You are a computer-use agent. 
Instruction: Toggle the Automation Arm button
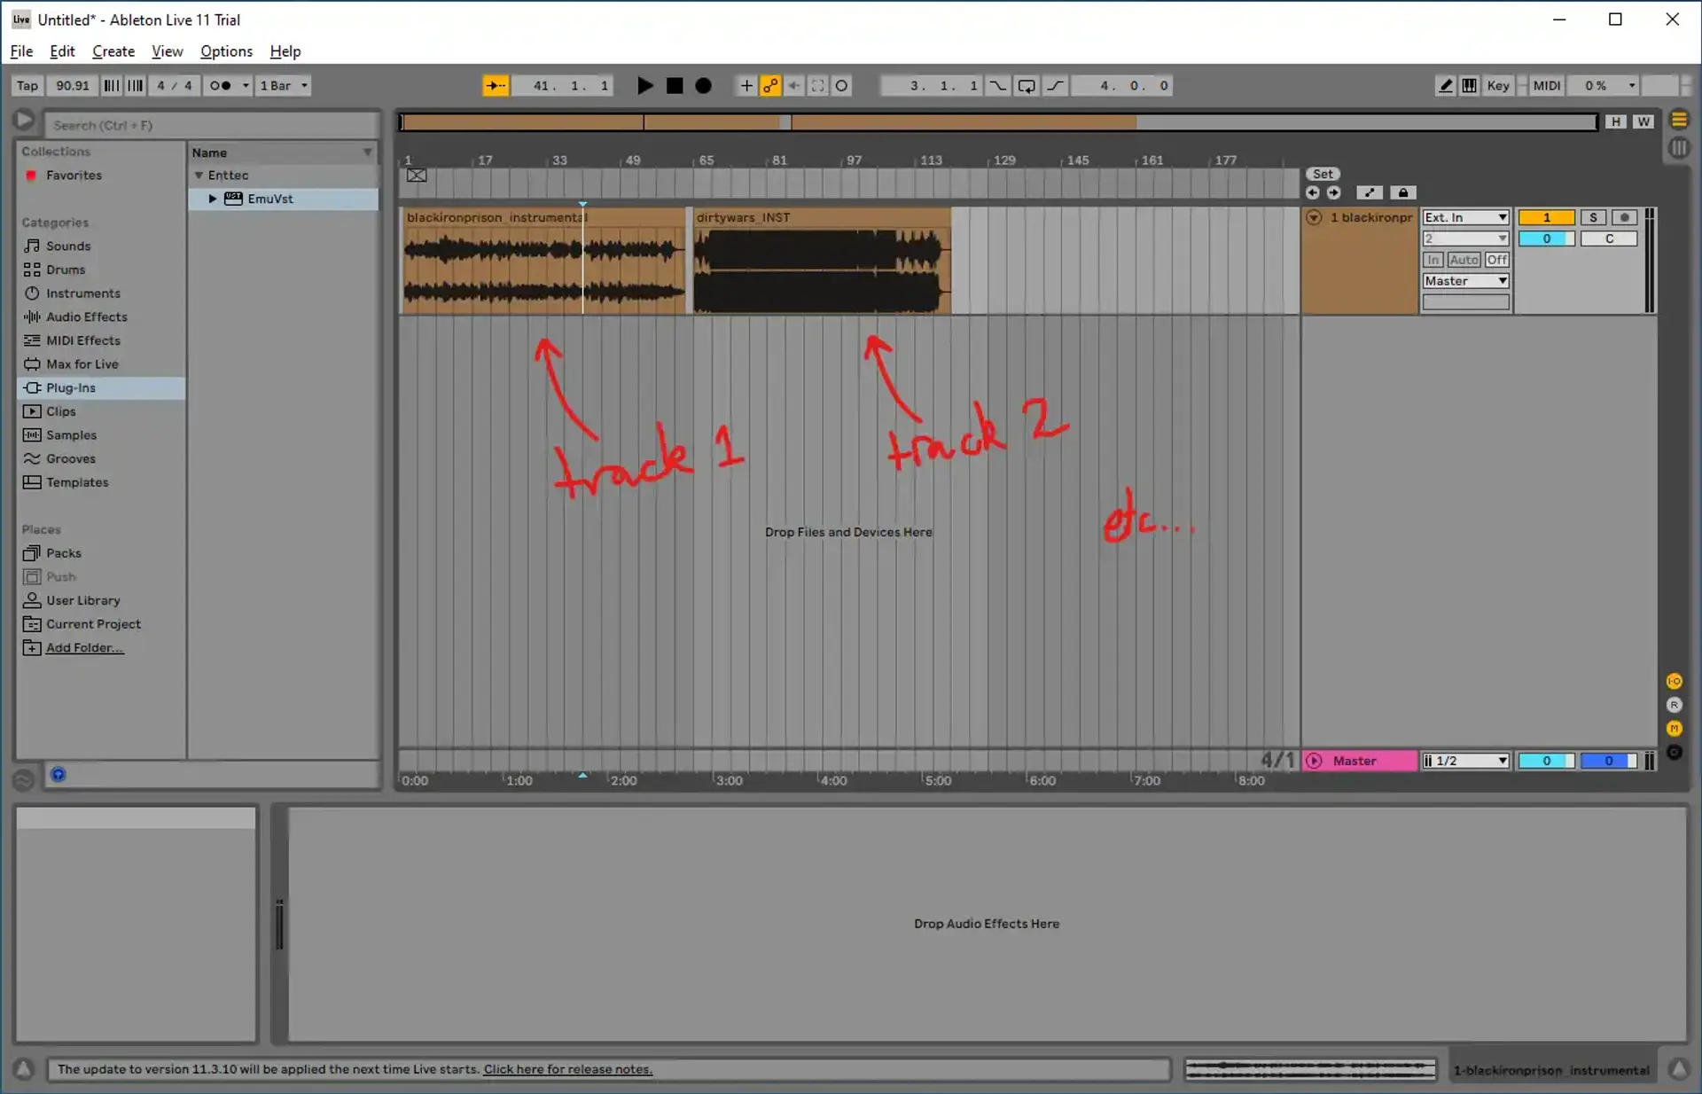click(x=770, y=86)
